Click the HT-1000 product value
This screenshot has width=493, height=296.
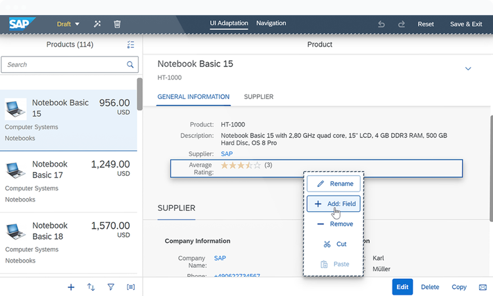coord(233,125)
